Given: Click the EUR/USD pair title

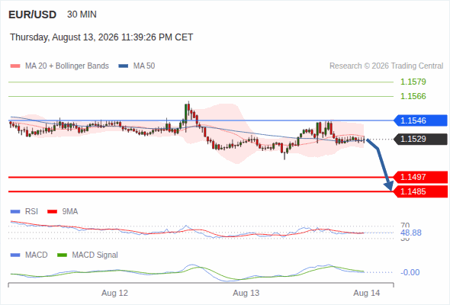Looking at the screenshot, I should tap(33, 14).
